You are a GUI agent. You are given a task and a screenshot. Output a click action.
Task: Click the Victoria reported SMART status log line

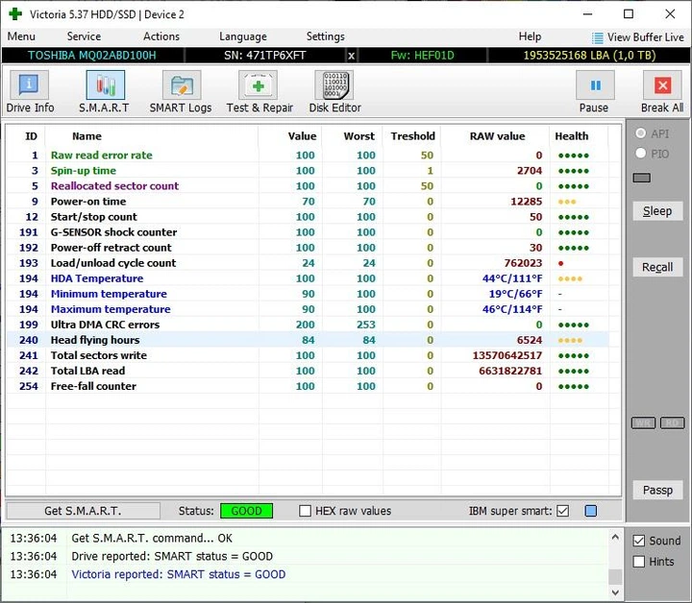coord(179,574)
